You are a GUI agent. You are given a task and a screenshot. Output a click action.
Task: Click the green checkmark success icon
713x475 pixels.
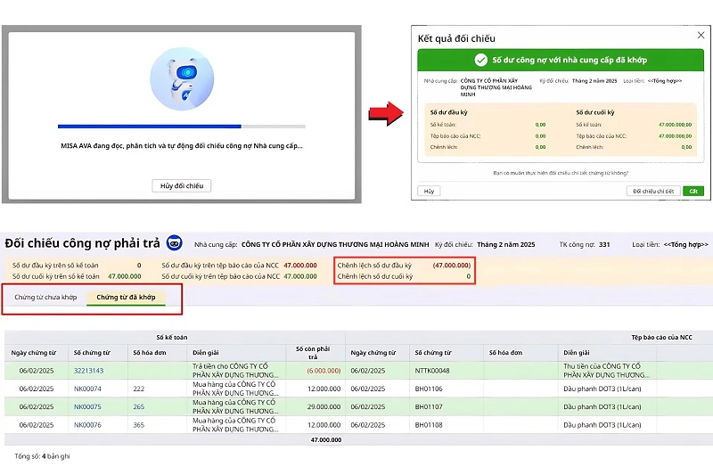pos(480,61)
